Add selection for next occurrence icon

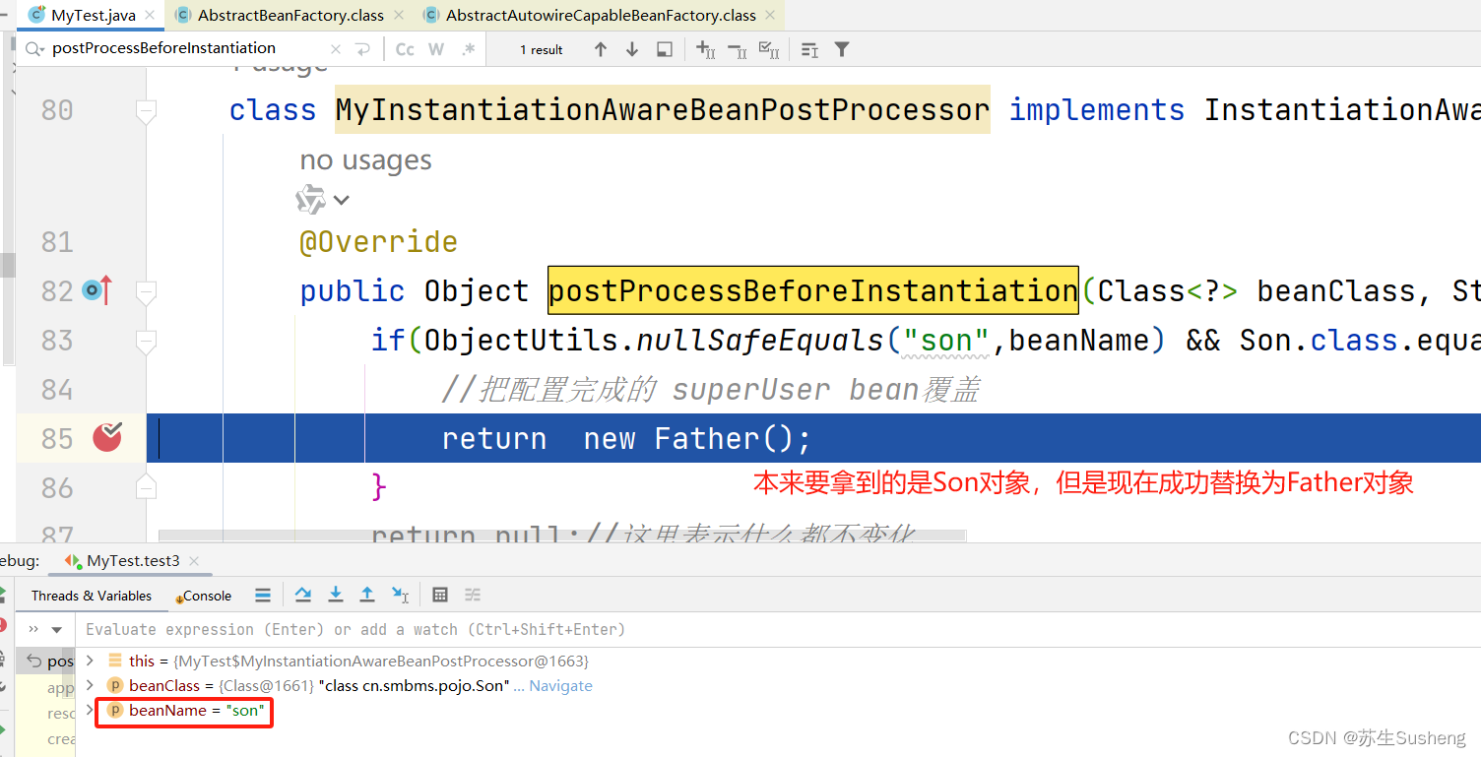point(705,49)
